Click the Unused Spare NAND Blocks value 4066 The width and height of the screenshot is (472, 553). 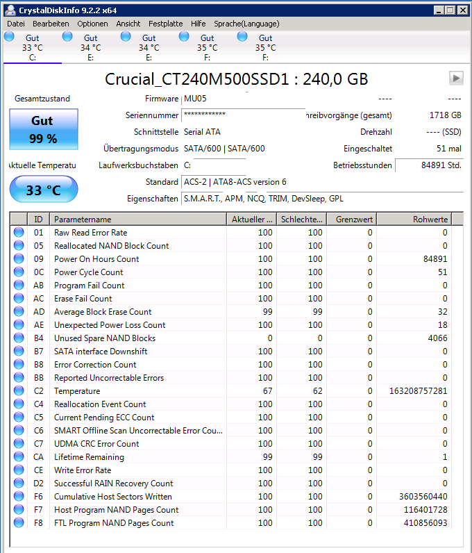click(437, 338)
